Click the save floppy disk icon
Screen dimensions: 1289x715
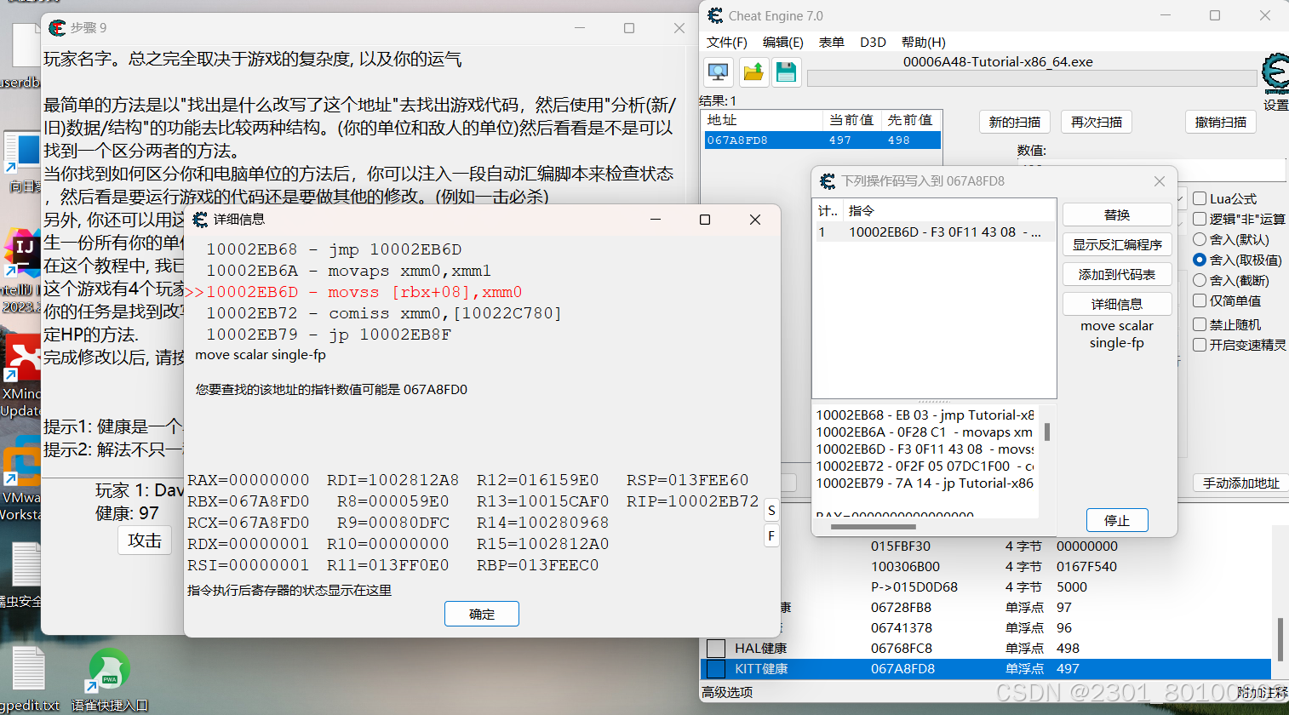click(x=787, y=72)
